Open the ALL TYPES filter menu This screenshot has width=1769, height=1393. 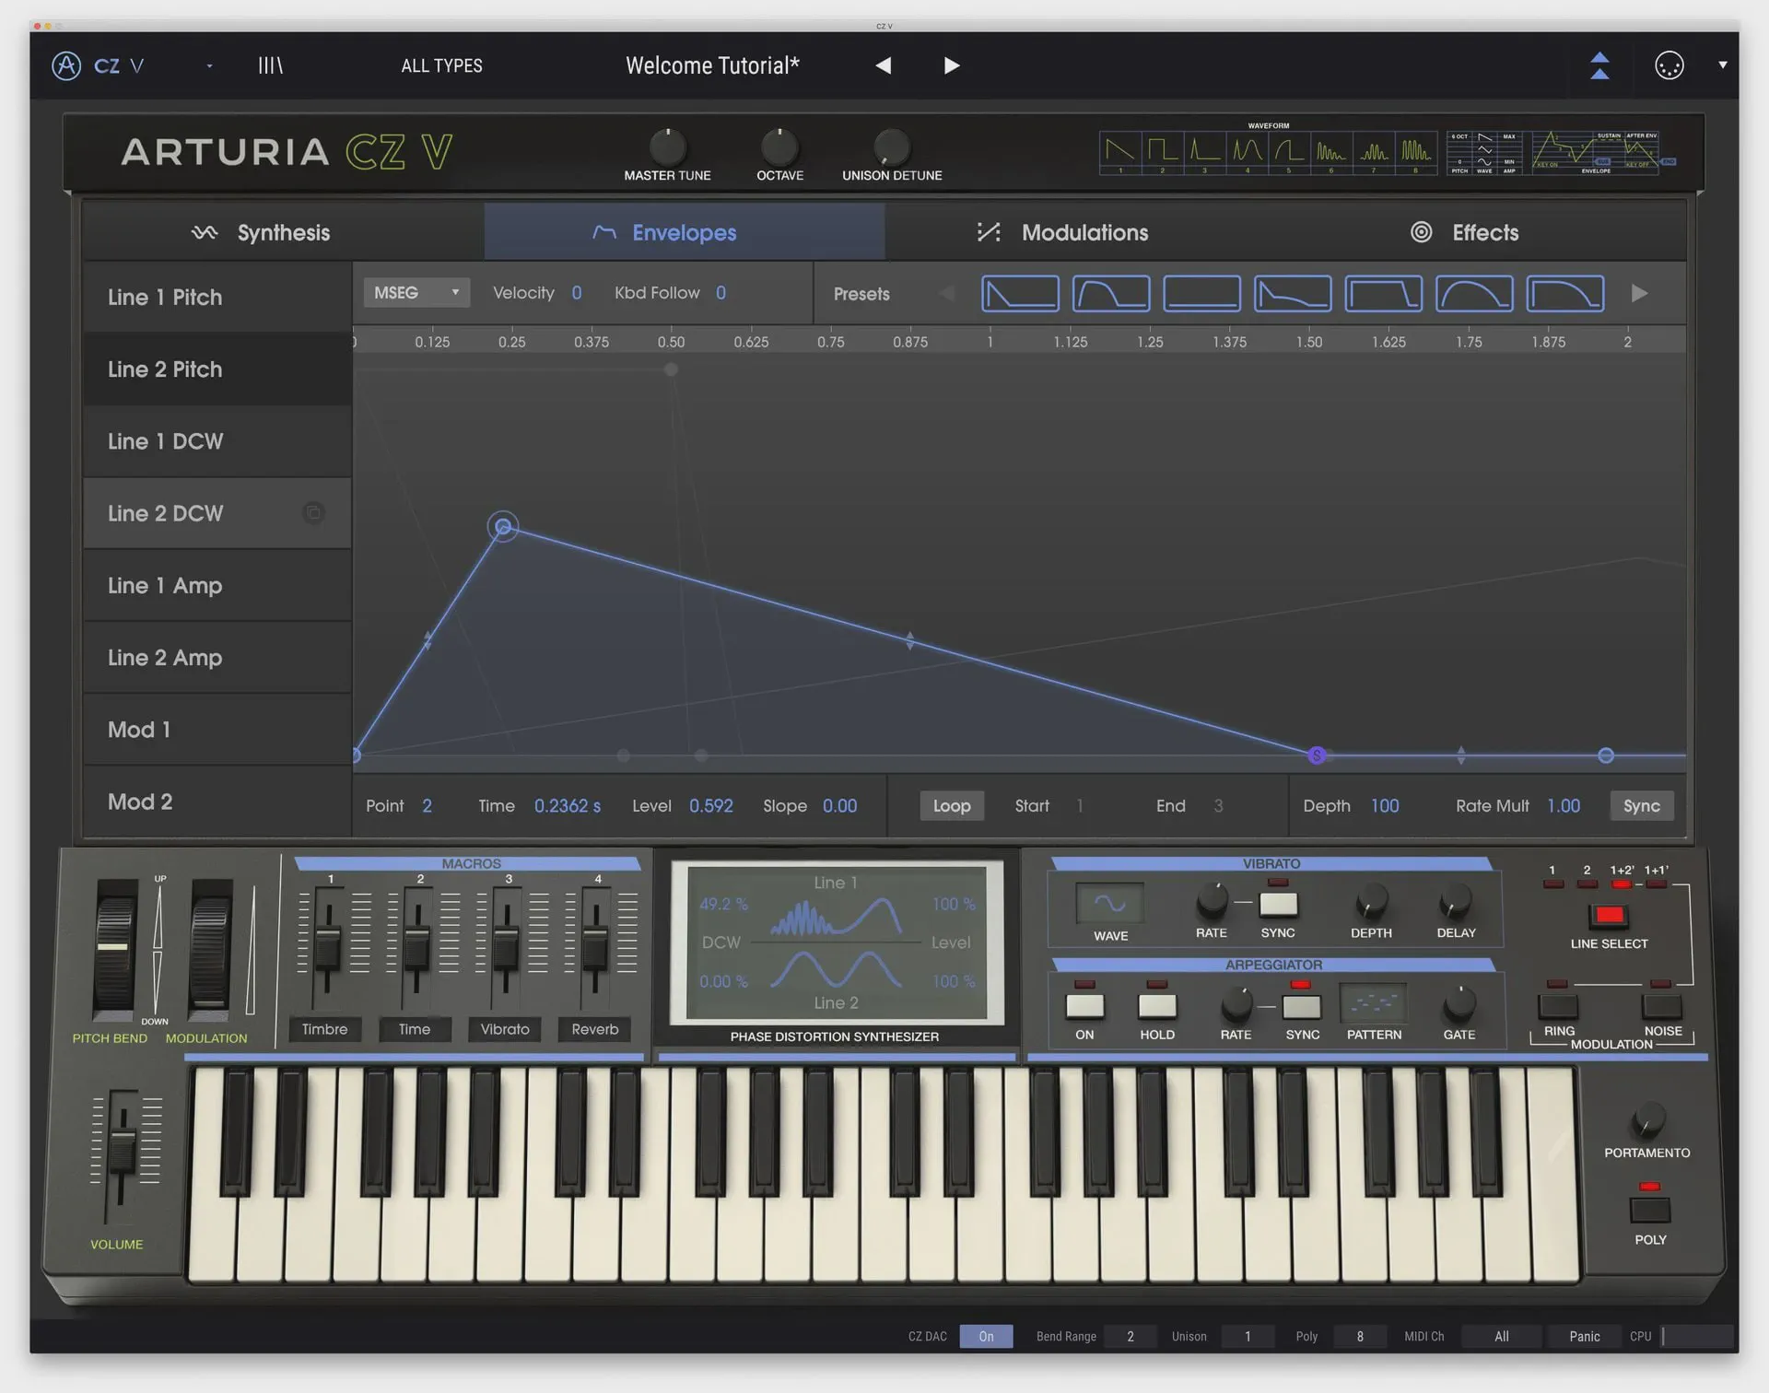pos(441,65)
